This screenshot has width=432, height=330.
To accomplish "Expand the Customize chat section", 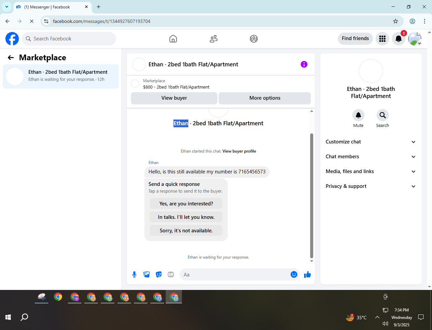I will click(371, 142).
